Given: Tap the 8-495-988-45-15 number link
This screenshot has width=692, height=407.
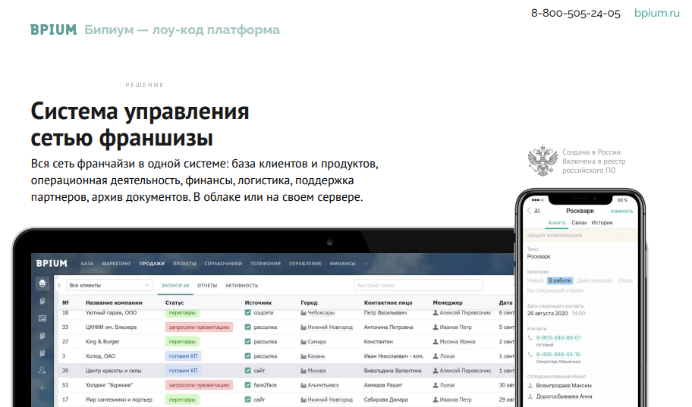Looking at the screenshot, I should click(558, 355).
